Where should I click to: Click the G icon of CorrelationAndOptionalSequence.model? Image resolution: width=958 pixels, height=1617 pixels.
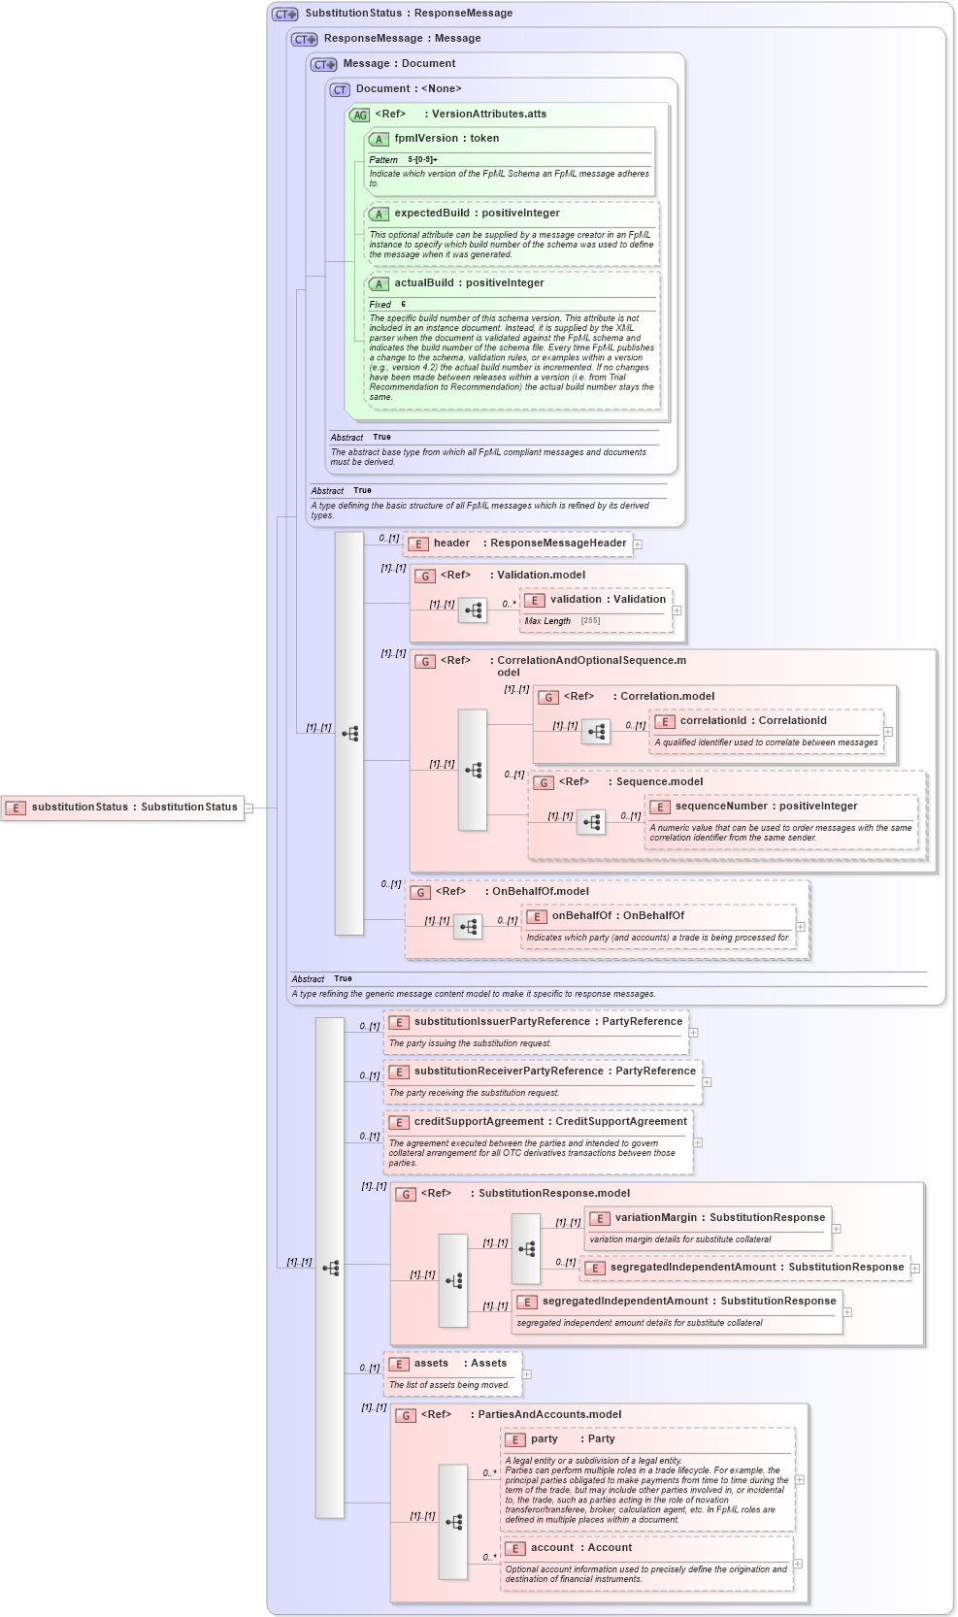pos(425,662)
